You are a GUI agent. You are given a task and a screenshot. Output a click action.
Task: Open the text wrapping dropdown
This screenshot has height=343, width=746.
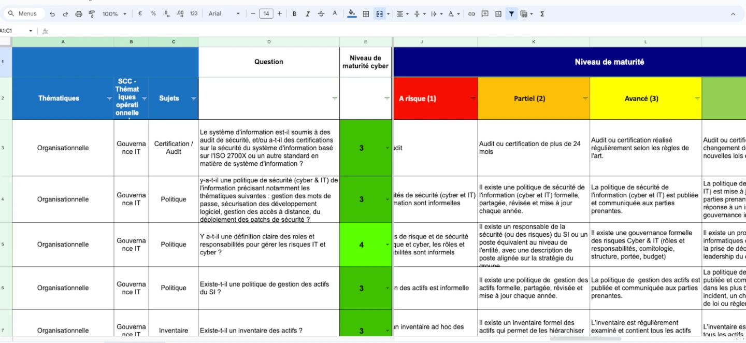click(437, 14)
